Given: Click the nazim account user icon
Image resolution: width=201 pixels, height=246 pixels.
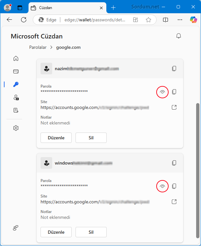Looking at the screenshot, I should tap(46, 69).
